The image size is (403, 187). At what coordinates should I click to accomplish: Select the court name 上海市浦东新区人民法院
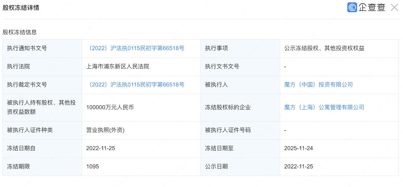[x=118, y=66]
